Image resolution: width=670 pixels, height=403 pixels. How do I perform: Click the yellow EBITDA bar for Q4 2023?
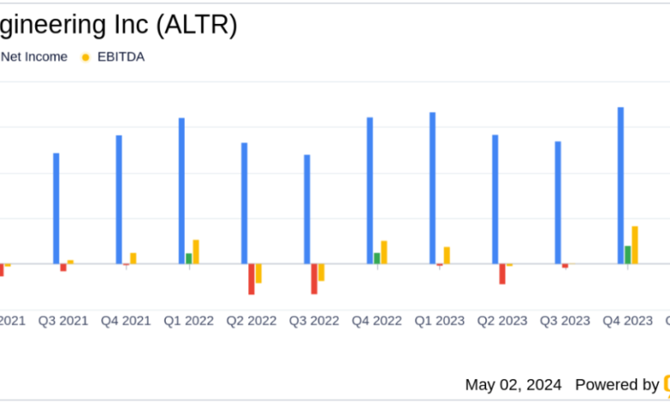(635, 245)
